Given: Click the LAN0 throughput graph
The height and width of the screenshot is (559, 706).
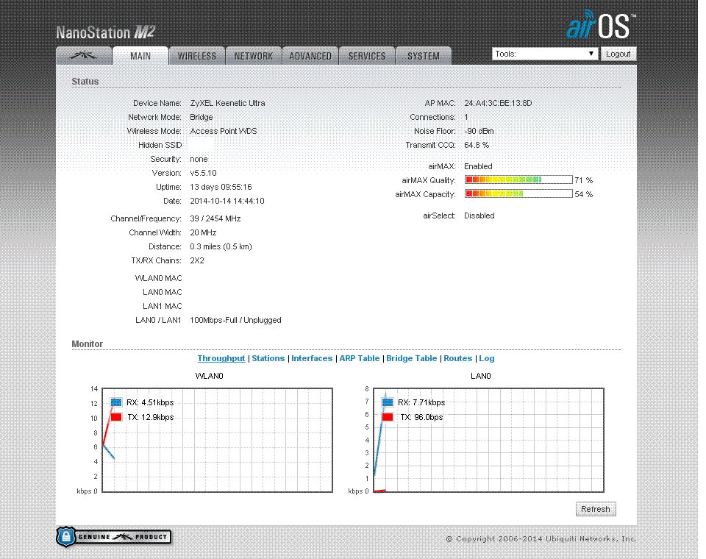Looking at the screenshot, I should click(488, 440).
